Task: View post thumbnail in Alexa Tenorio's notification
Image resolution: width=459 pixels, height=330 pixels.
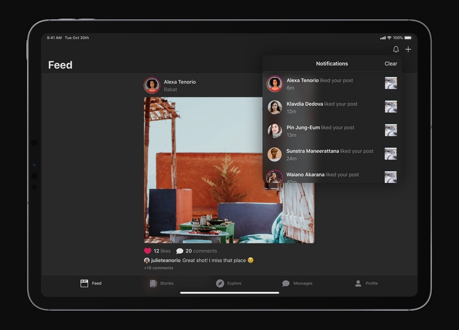Action: (x=390, y=84)
